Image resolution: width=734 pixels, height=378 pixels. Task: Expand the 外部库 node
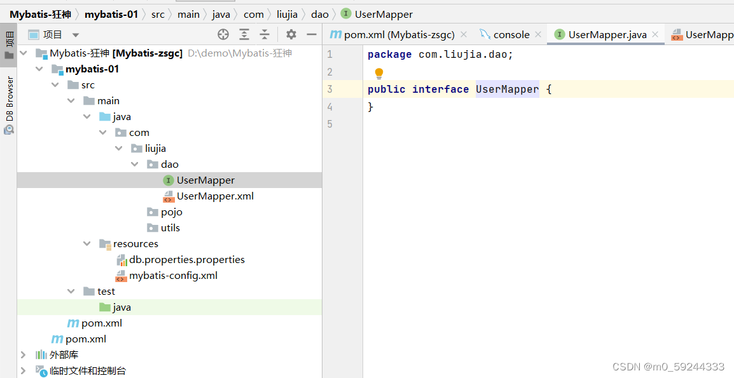click(24, 355)
